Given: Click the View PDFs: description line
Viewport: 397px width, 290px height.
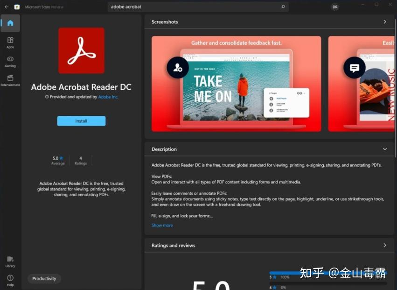Looking at the screenshot, I should pyautogui.click(x=161, y=176).
